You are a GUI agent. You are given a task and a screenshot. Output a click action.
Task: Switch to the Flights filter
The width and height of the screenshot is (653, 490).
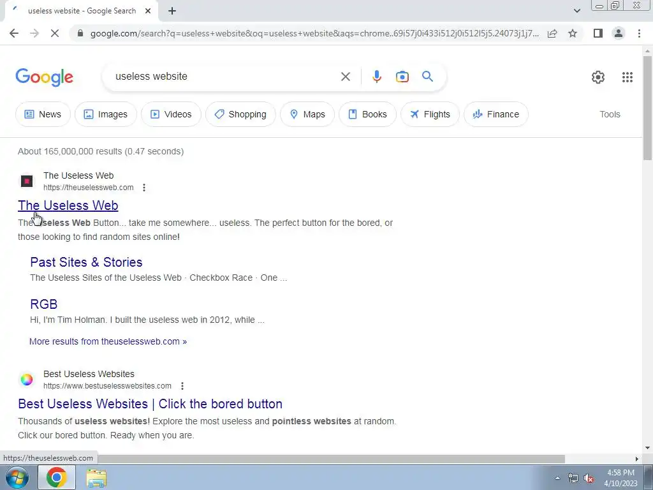(430, 114)
